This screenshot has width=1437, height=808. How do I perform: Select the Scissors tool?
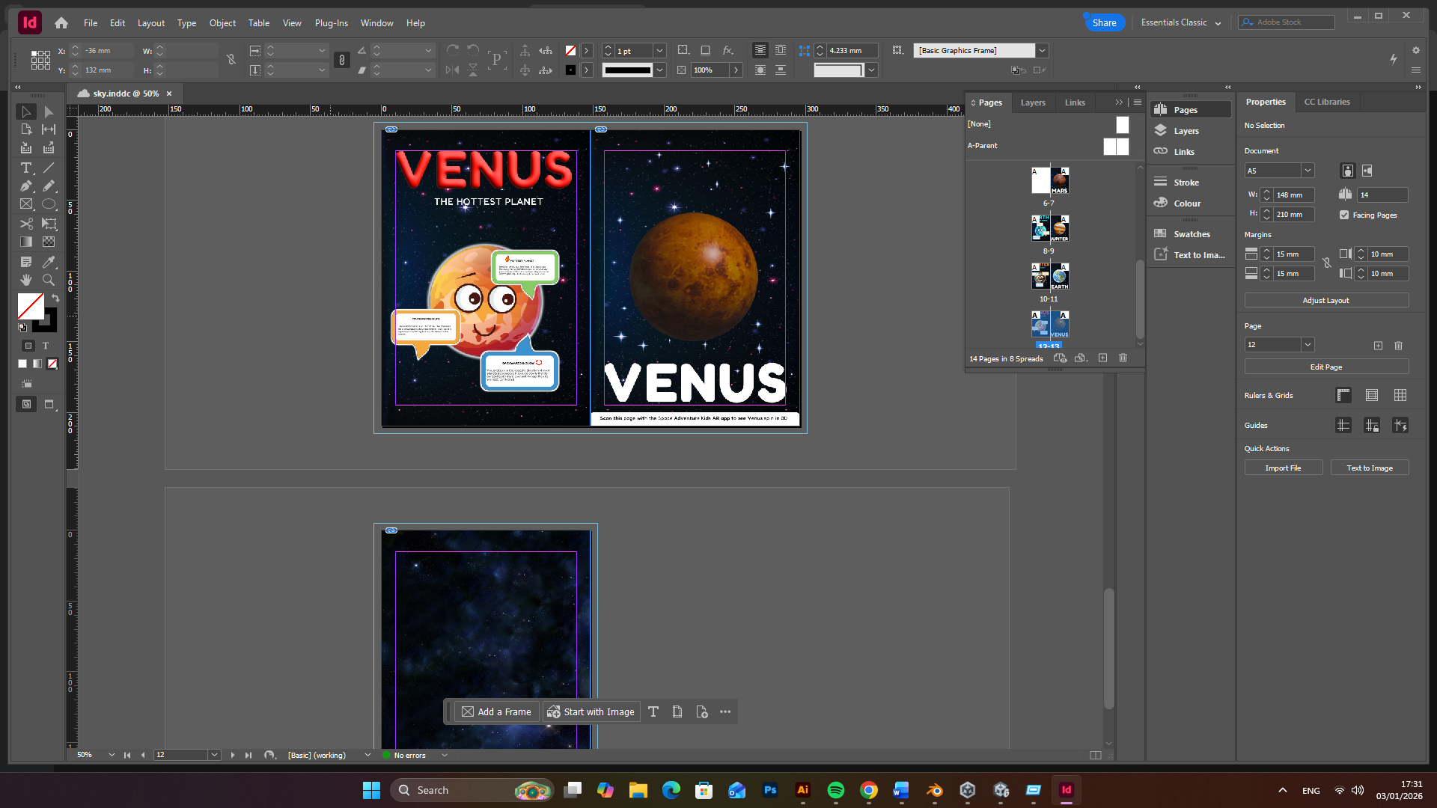(26, 224)
